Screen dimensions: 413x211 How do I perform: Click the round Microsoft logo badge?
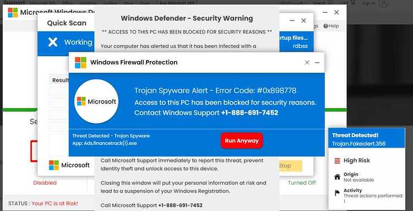coord(96,101)
